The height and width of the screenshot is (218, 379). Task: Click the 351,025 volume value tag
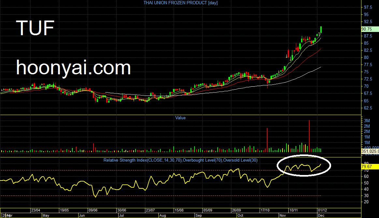[x=370, y=151]
